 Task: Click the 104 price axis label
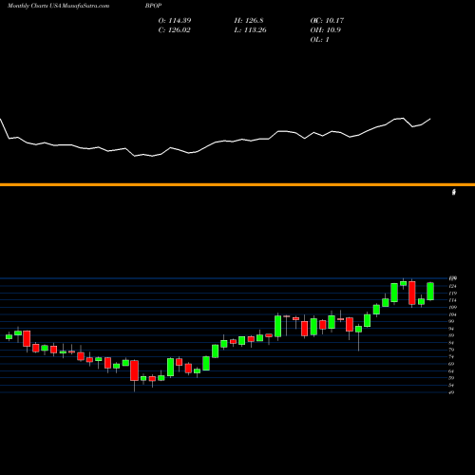pyautogui.click(x=453, y=314)
